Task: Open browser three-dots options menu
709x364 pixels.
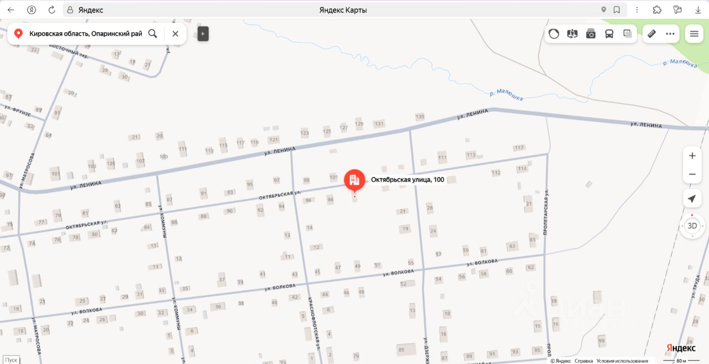Action: (638, 10)
